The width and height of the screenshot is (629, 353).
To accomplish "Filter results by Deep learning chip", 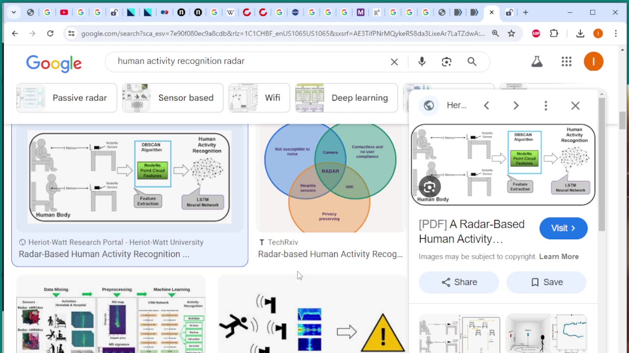I will click(x=346, y=98).
